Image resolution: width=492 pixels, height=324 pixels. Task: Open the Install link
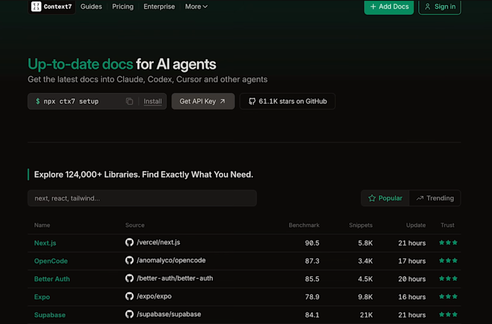153,101
